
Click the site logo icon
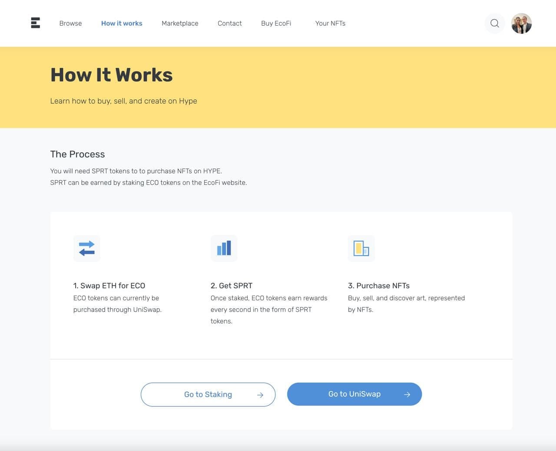(36, 23)
